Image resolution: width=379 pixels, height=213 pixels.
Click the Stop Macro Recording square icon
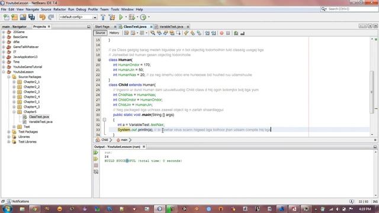tap(228, 33)
